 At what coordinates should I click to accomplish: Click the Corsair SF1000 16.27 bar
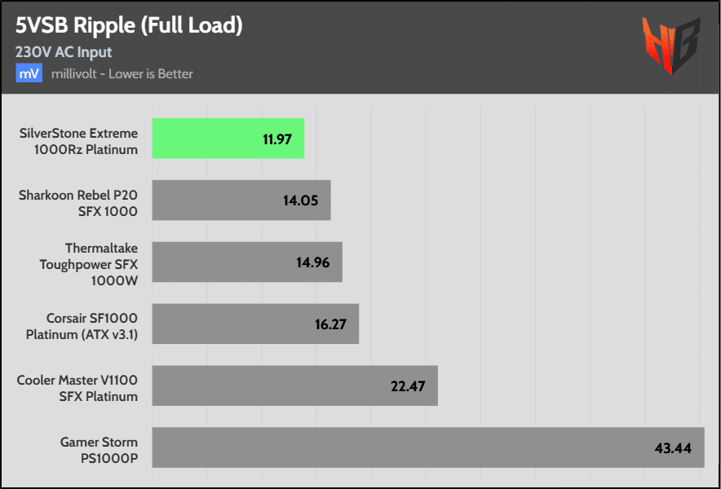pyautogui.click(x=255, y=324)
